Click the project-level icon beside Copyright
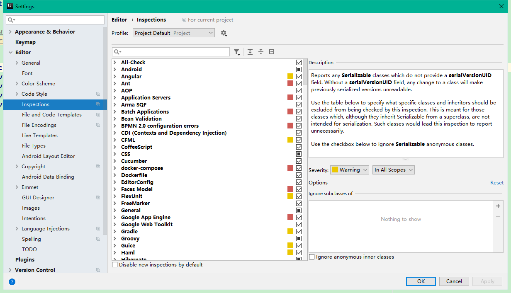511x293 pixels. coord(98,167)
